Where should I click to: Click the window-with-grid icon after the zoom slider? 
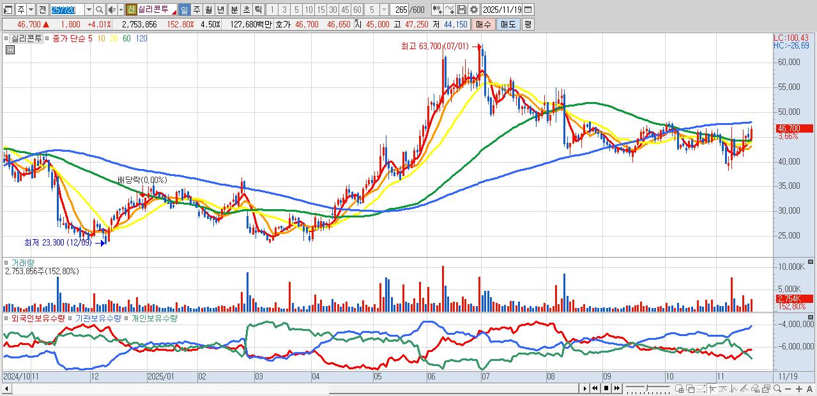pyautogui.click(x=680, y=389)
